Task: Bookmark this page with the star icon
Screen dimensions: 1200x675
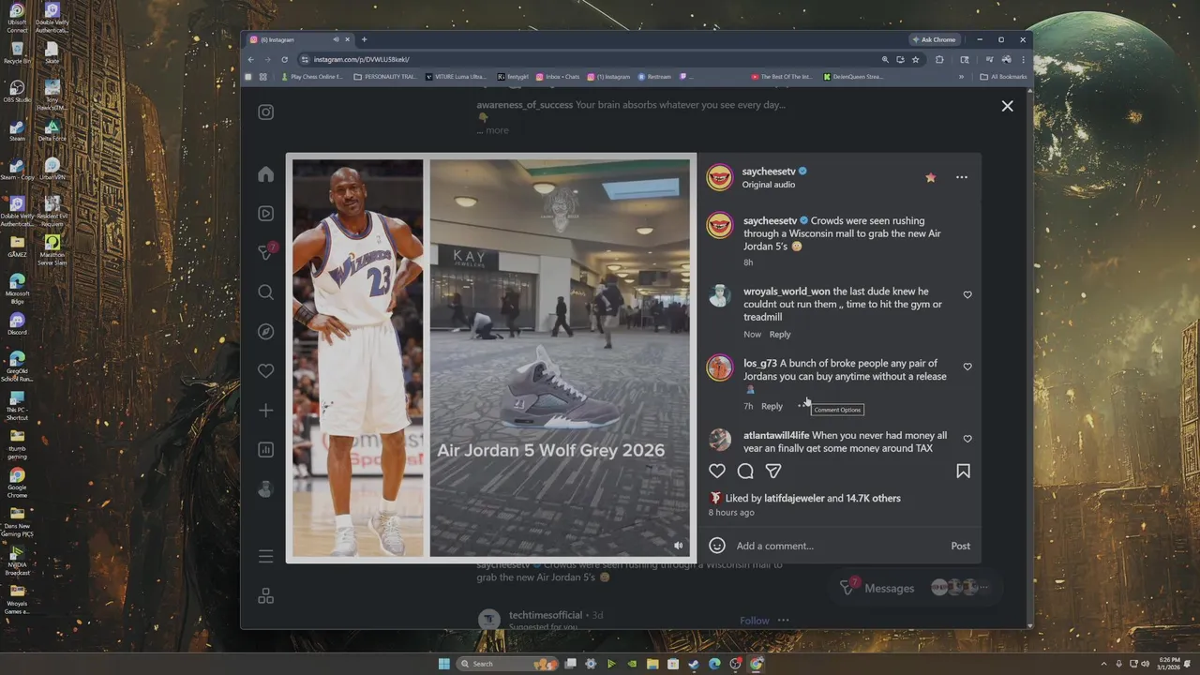Action: [x=916, y=59]
